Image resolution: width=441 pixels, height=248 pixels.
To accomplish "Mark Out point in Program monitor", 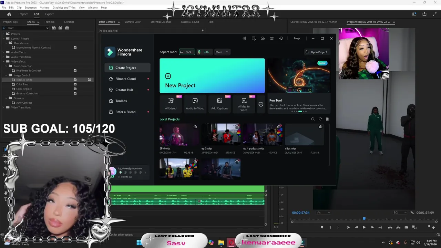I will (338, 227).
